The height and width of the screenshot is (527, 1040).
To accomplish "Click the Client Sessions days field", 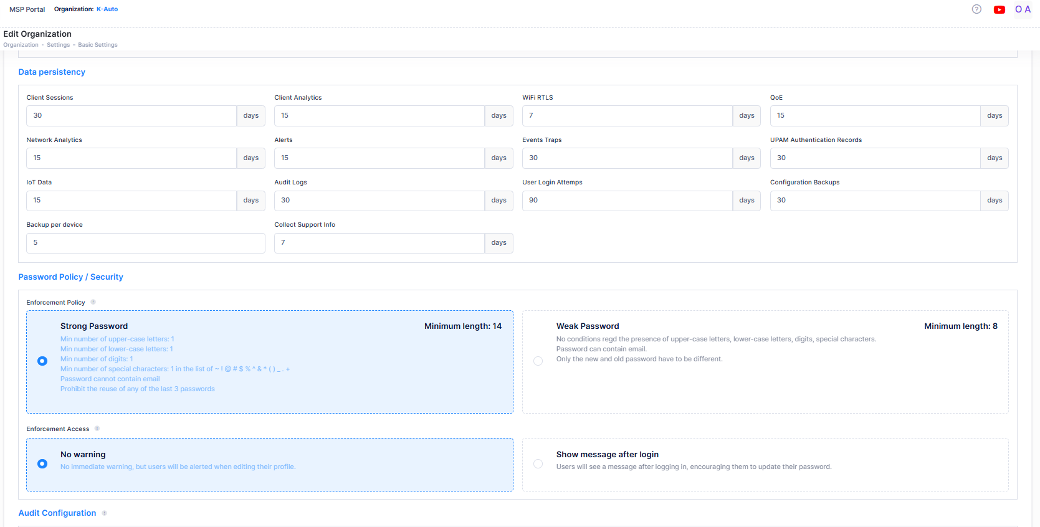I will point(131,116).
